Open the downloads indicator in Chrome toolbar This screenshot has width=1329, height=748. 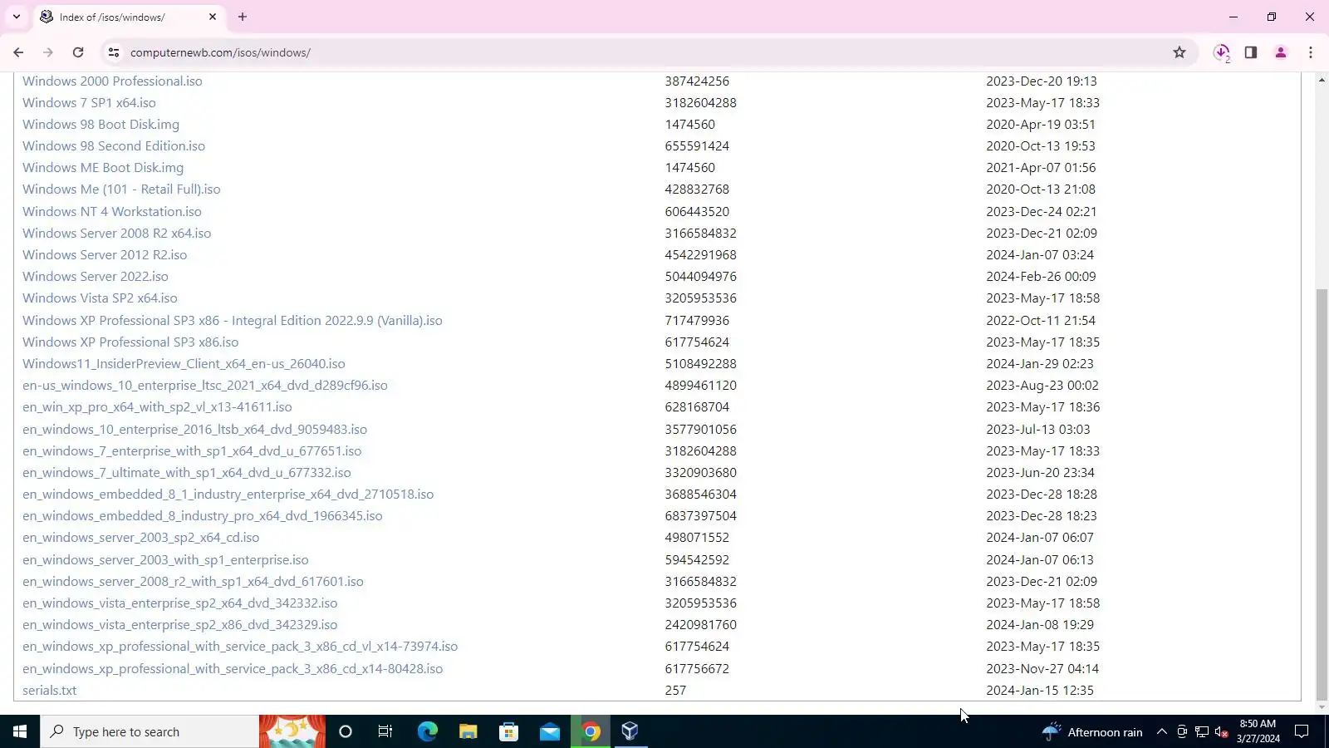(1221, 52)
